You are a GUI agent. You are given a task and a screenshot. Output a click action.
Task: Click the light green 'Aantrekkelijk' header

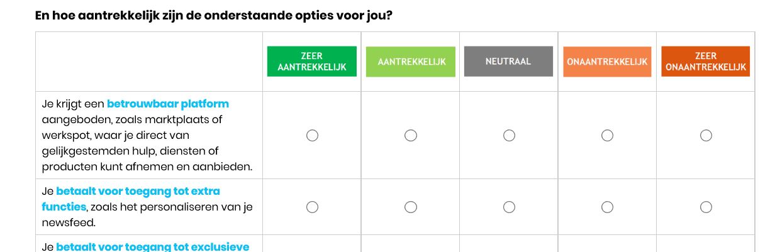pos(411,62)
